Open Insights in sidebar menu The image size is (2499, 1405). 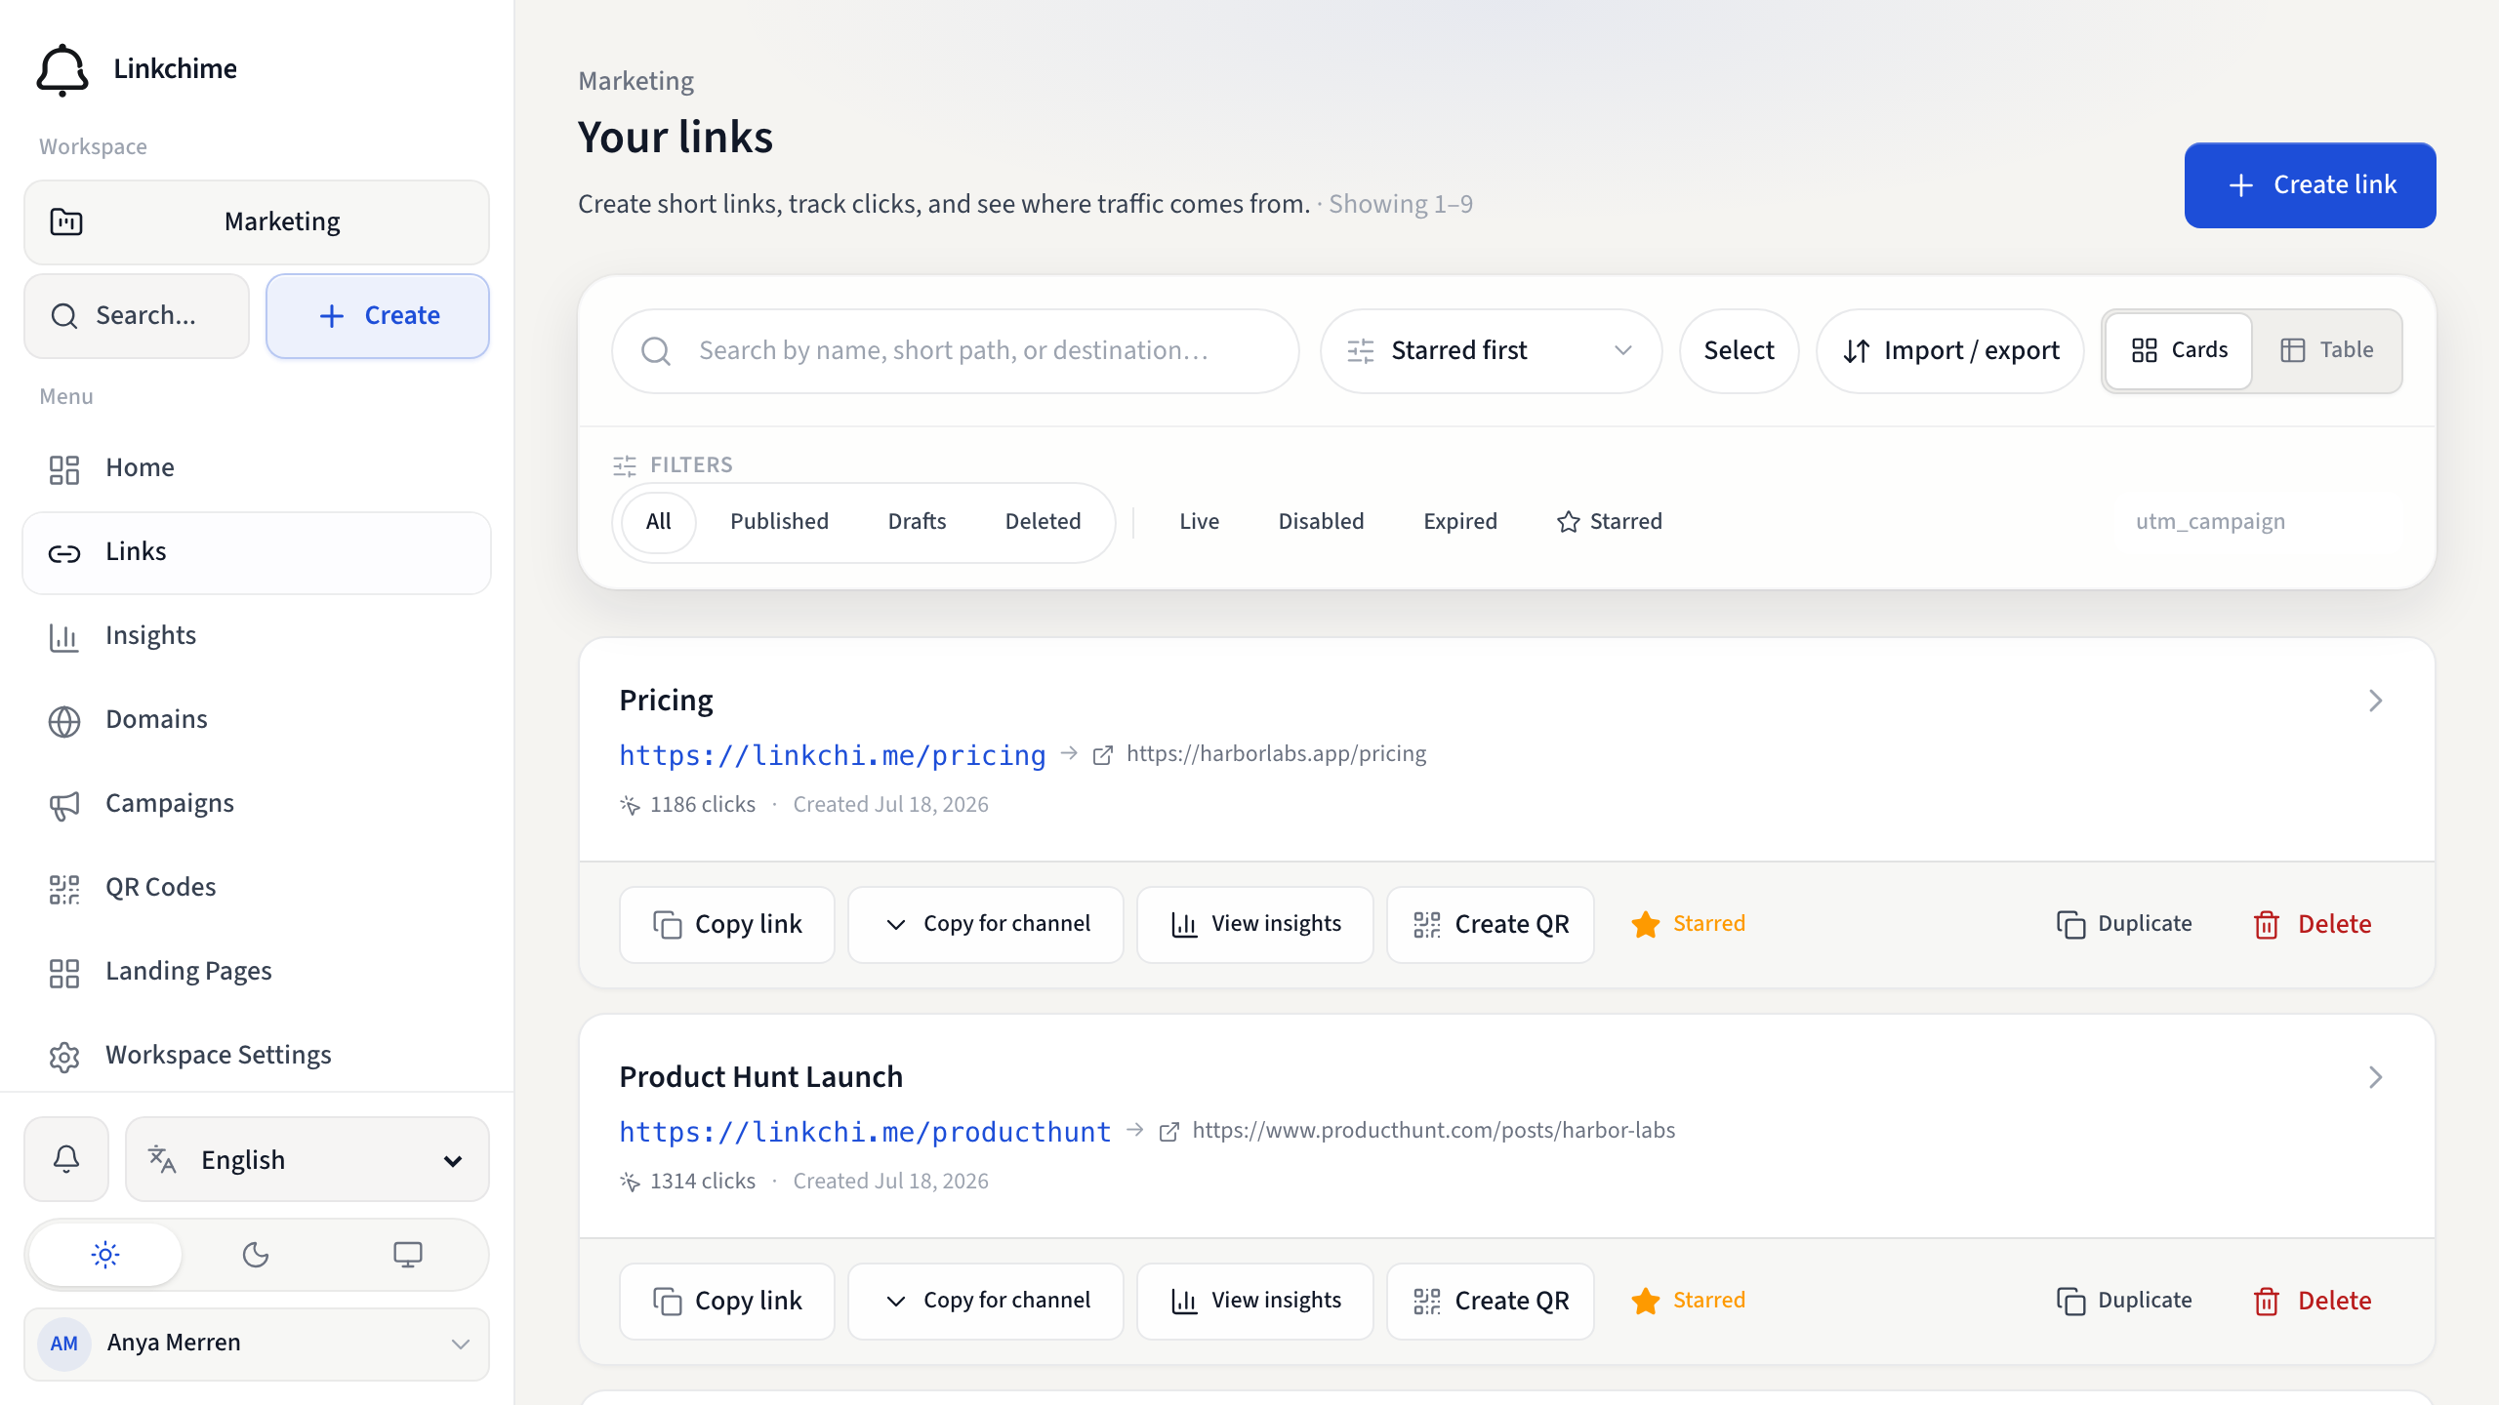pyautogui.click(x=257, y=636)
